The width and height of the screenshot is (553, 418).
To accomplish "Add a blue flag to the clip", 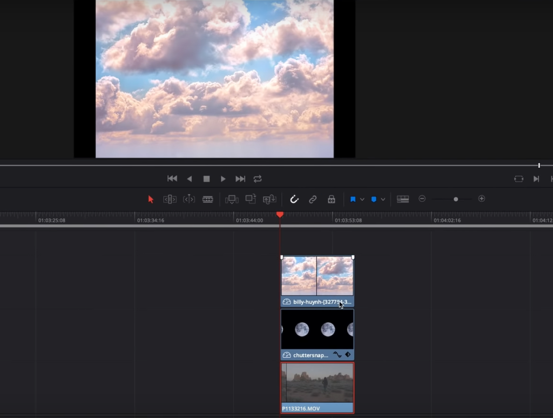I will pos(353,200).
